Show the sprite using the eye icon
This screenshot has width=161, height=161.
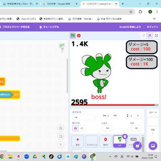pos(75,128)
